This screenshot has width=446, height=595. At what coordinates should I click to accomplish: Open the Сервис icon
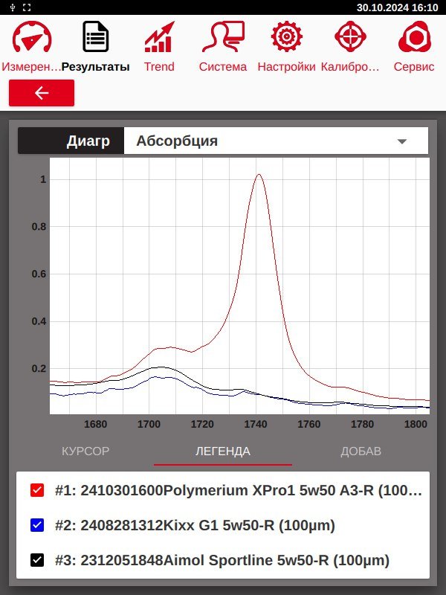pyautogui.click(x=414, y=36)
